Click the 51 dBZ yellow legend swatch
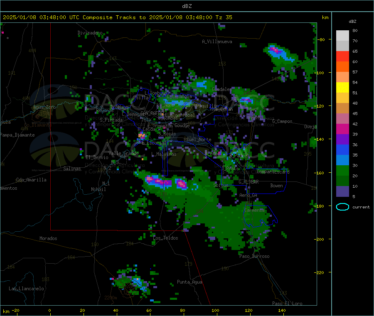 coord(342,88)
